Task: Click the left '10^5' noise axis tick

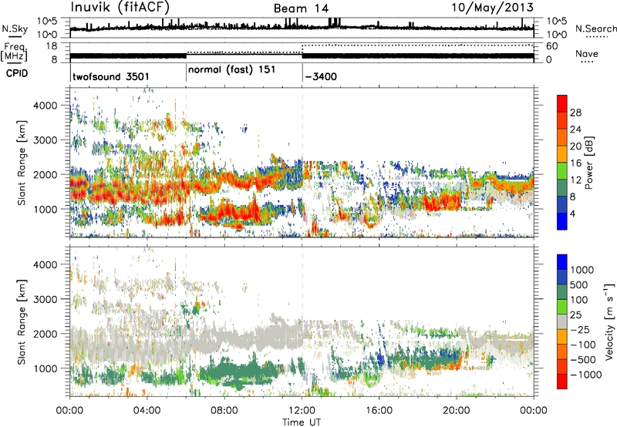Action: coord(47,22)
